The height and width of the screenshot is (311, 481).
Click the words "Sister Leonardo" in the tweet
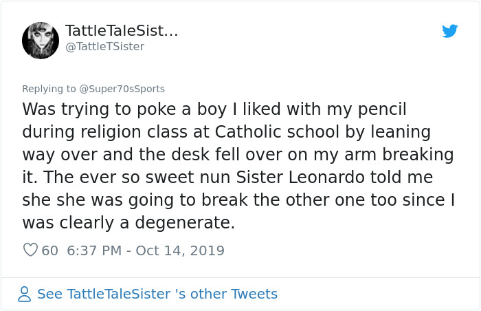click(x=264, y=178)
